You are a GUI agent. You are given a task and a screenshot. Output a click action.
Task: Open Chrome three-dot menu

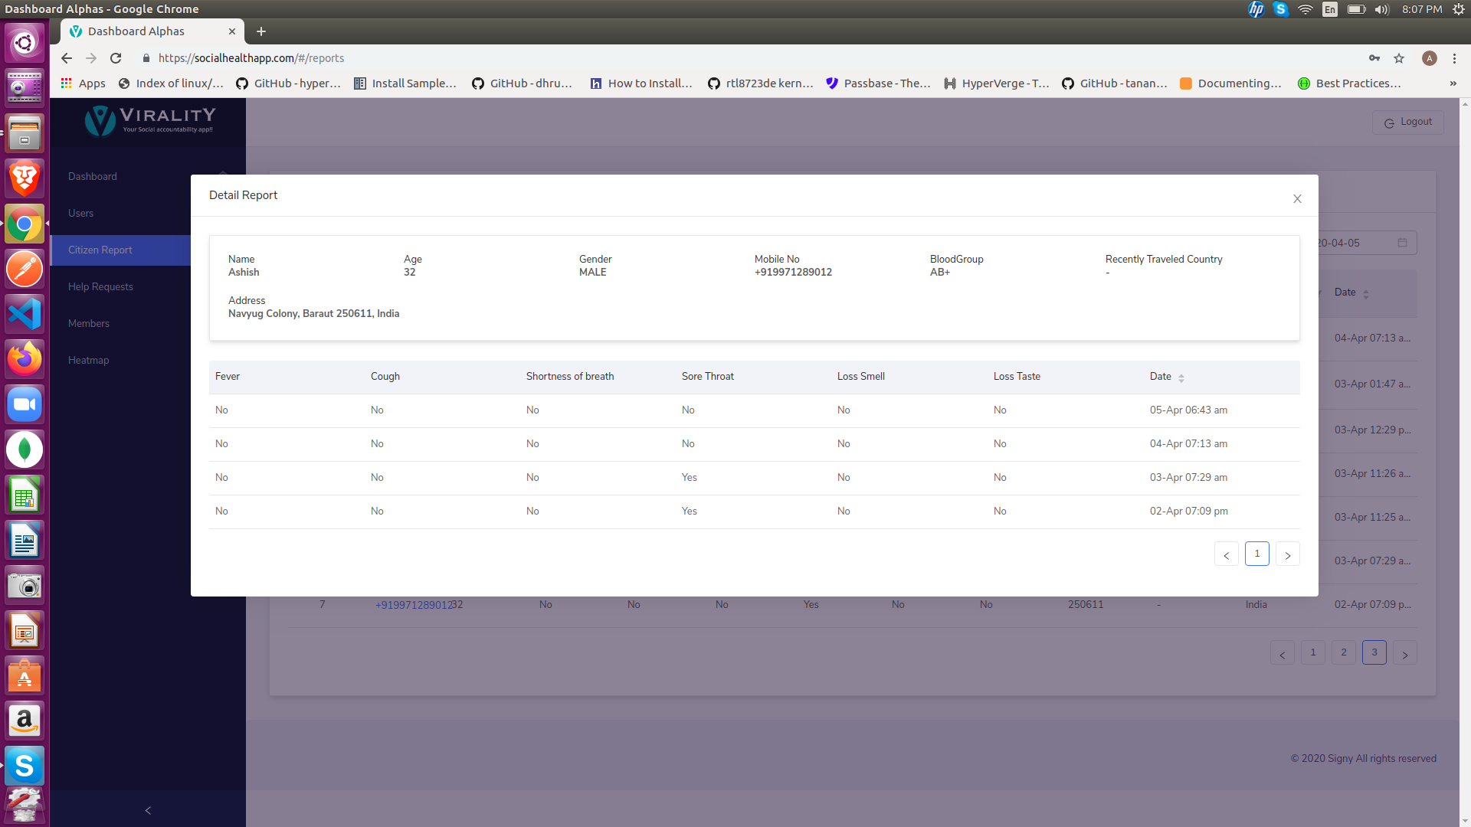click(x=1454, y=58)
